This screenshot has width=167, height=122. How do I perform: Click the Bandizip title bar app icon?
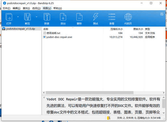[5, 3]
